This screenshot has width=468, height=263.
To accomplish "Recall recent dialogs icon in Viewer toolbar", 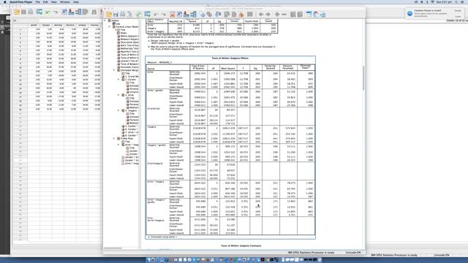I will point(148,15).
